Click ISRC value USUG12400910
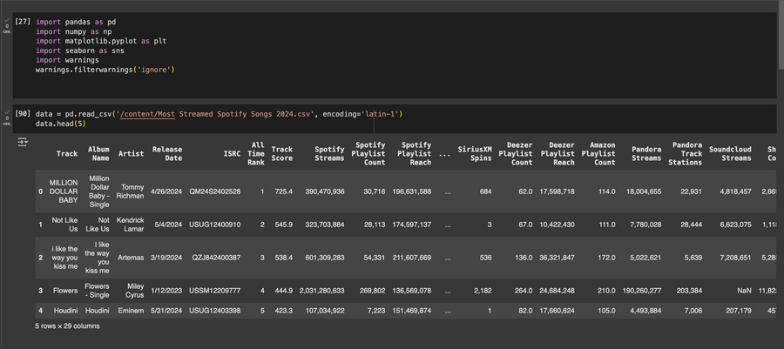This screenshot has width=784, height=349. tap(215, 225)
